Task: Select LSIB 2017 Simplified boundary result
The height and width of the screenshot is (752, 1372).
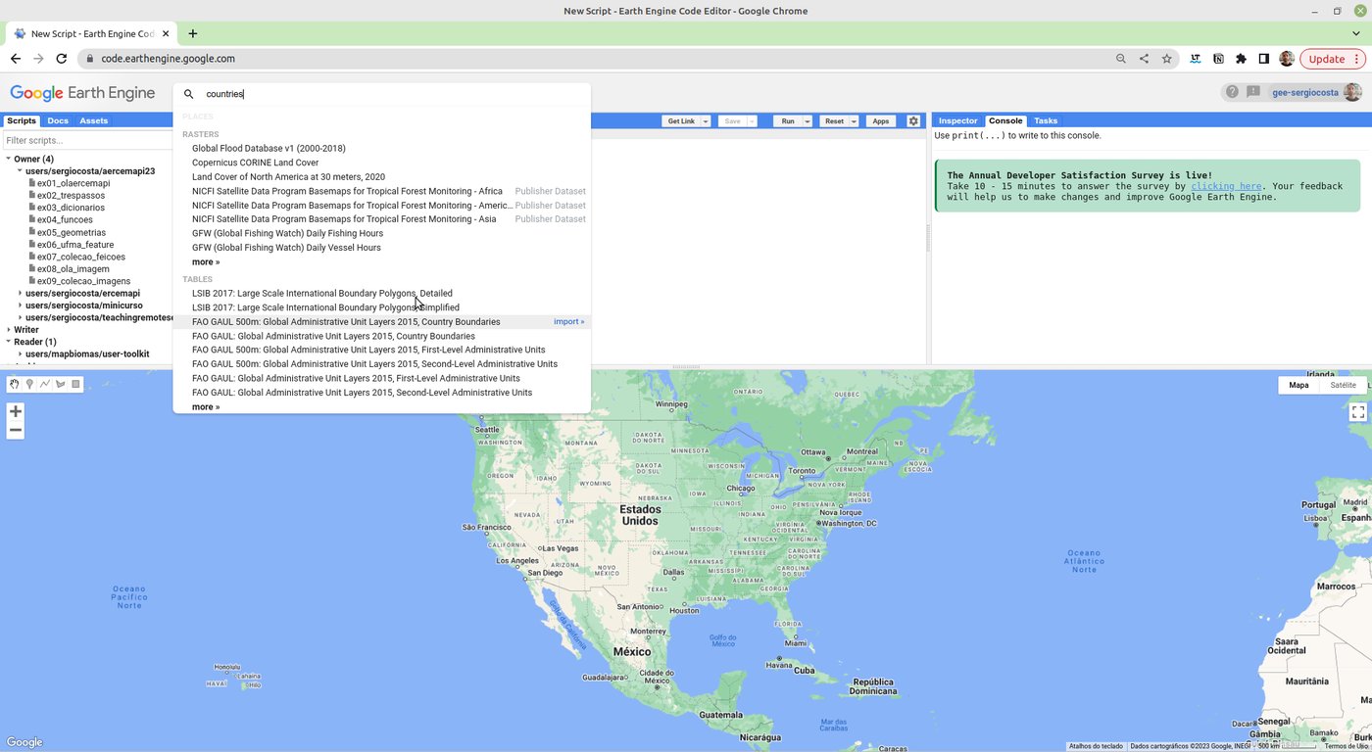Action: (x=325, y=307)
